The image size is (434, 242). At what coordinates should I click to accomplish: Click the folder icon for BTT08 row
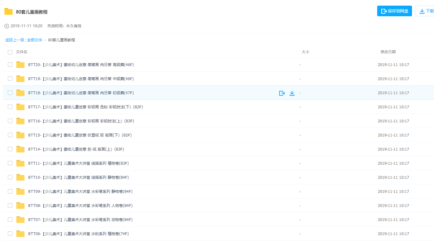[20, 206]
